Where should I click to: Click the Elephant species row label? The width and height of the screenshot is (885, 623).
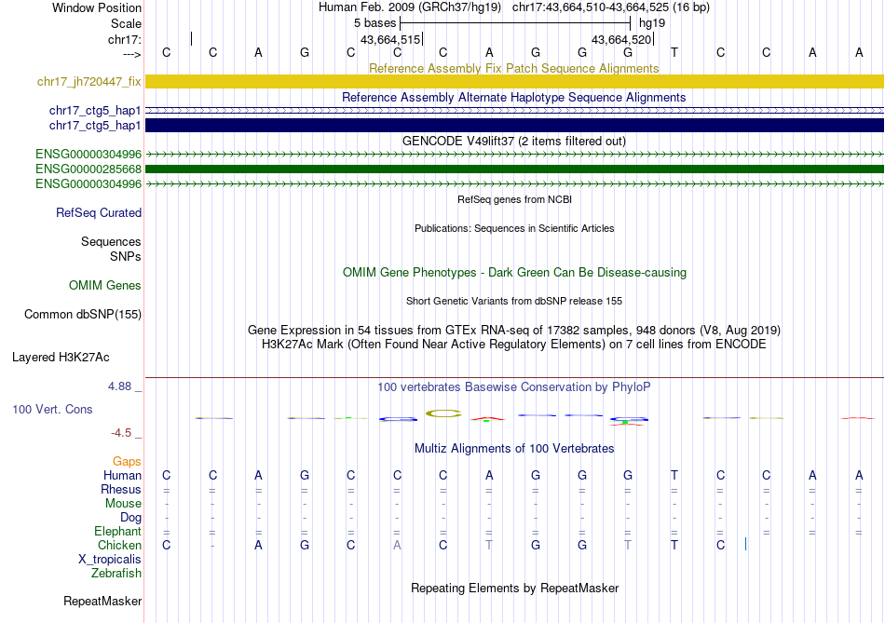point(117,531)
